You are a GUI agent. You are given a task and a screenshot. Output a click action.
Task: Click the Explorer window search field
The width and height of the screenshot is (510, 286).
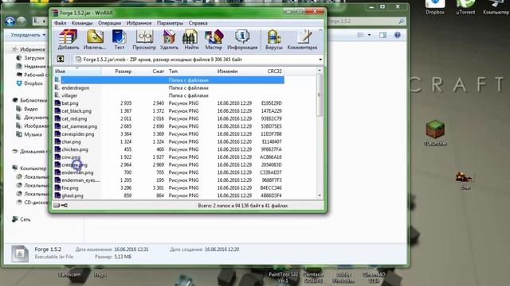367,21
